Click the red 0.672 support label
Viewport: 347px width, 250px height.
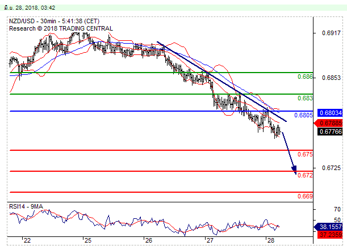[x=305, y=175]
